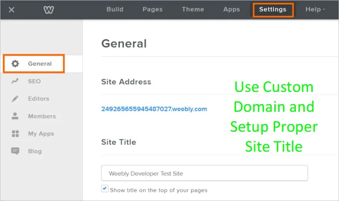Open the Build tab
The image size is (339, 201).
[x=115, y=9]
